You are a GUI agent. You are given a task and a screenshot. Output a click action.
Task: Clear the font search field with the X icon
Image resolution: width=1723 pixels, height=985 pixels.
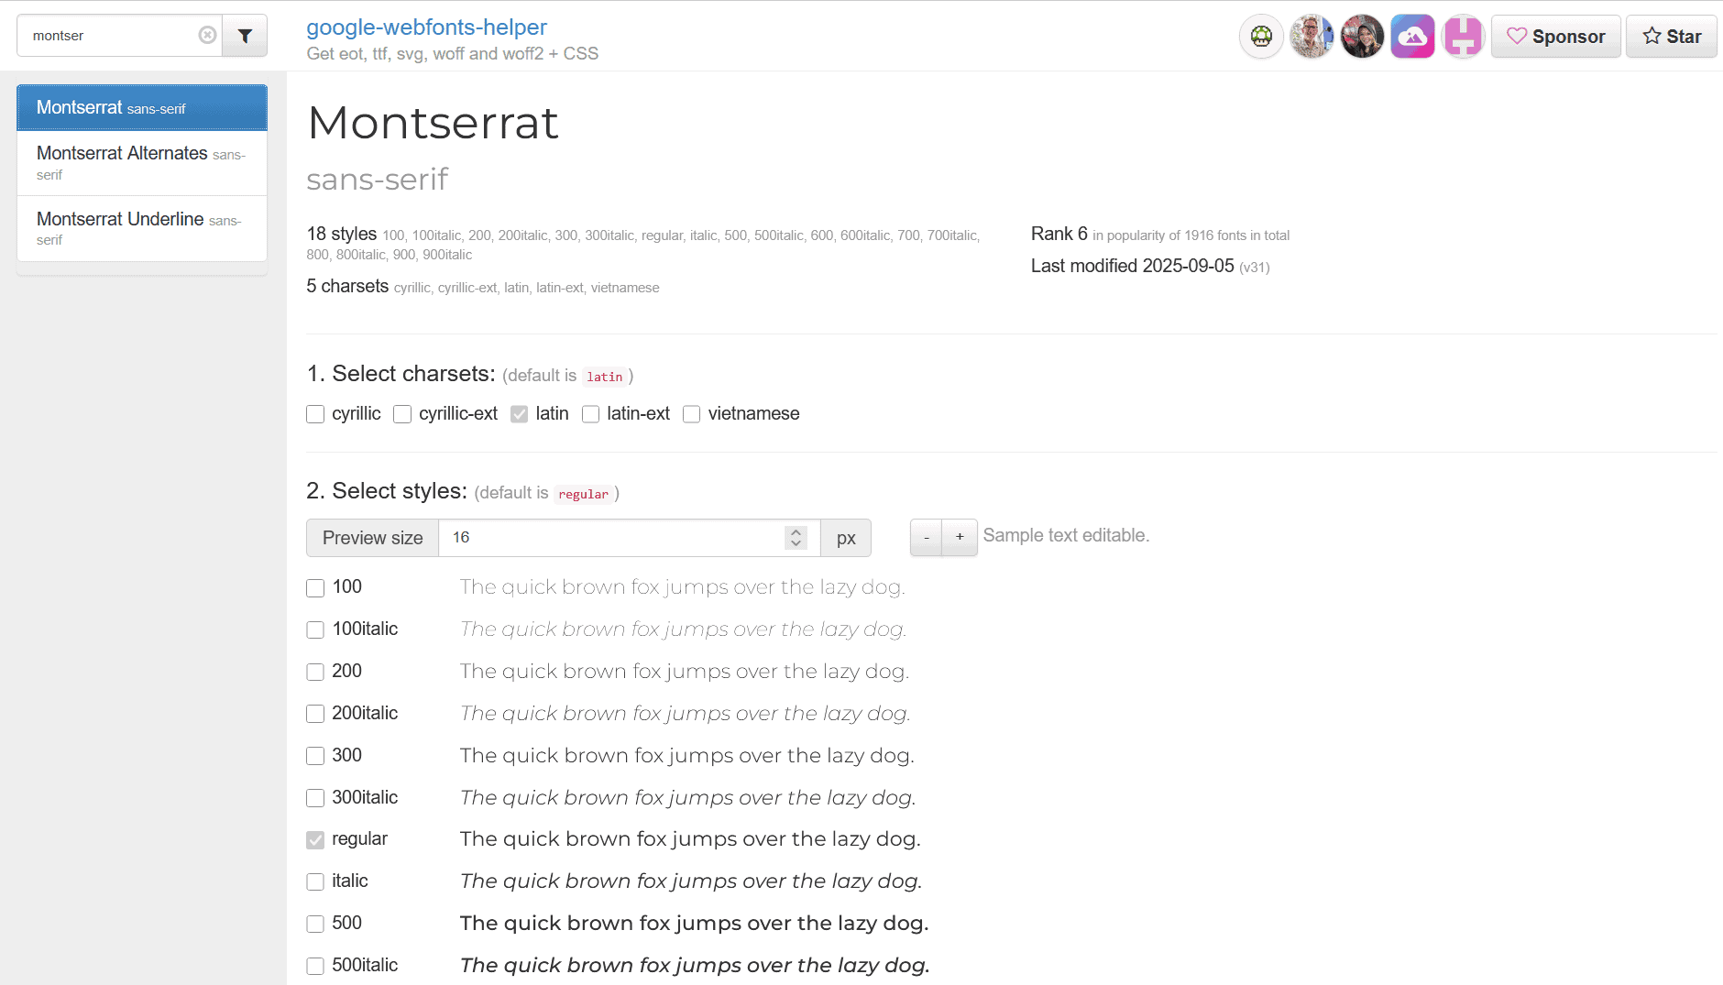(x=207, y=35)
